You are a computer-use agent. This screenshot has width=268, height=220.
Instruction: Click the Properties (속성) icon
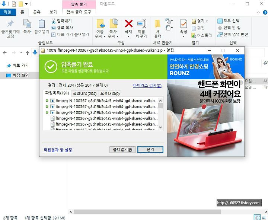184,24
